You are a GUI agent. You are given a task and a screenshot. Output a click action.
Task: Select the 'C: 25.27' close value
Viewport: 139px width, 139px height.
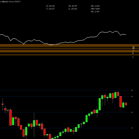click(x=50, y=9)
